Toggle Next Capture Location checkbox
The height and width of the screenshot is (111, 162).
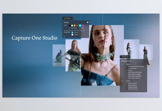click(x=127, y=74)
